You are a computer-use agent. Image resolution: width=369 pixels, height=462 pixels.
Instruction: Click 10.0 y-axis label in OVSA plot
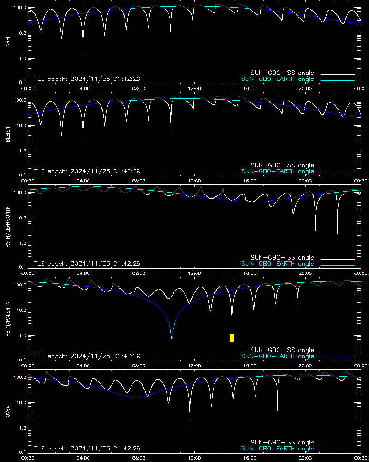click(x=21, y=402)
